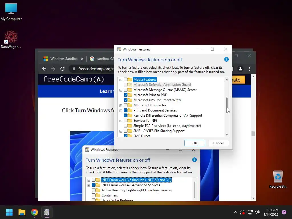The width and height of the screenshot is (292, 219).
Task: Expand Microsoft Message Queue (MSMQ) Server node
Action: 121,90
